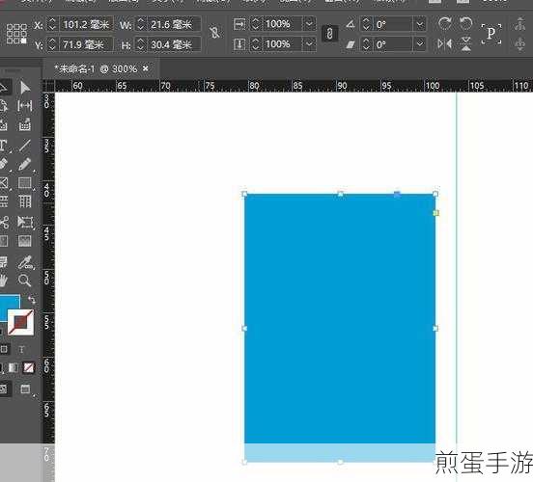Enable formatting affects text
Screen dimensions: 533x482
click(21, 350)
